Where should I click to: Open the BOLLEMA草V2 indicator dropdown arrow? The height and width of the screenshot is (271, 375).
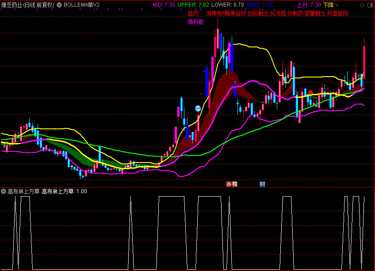(59, 5)
